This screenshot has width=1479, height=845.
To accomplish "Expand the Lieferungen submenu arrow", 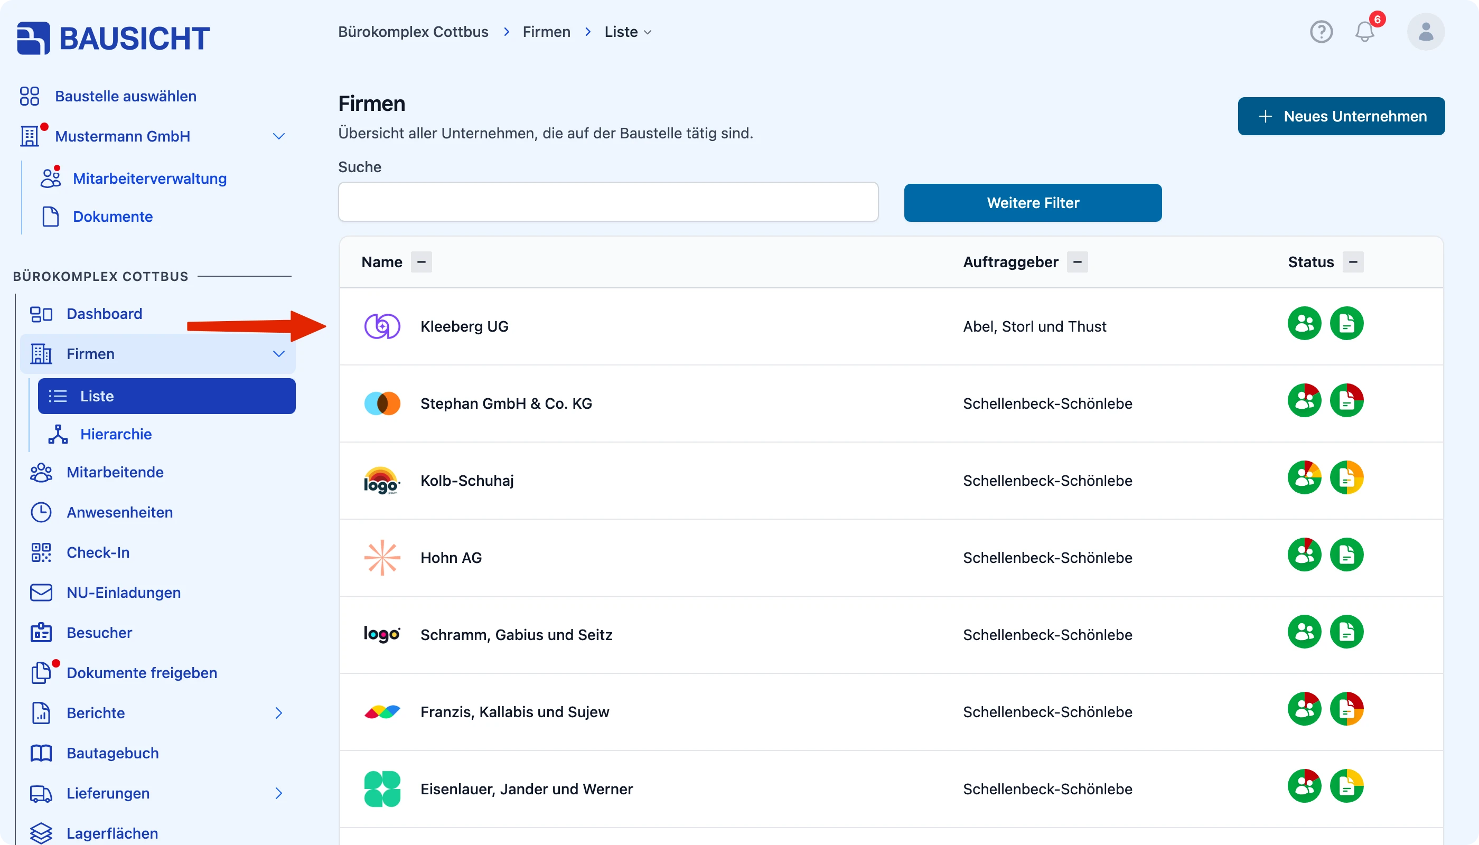I will pos(278,793).
